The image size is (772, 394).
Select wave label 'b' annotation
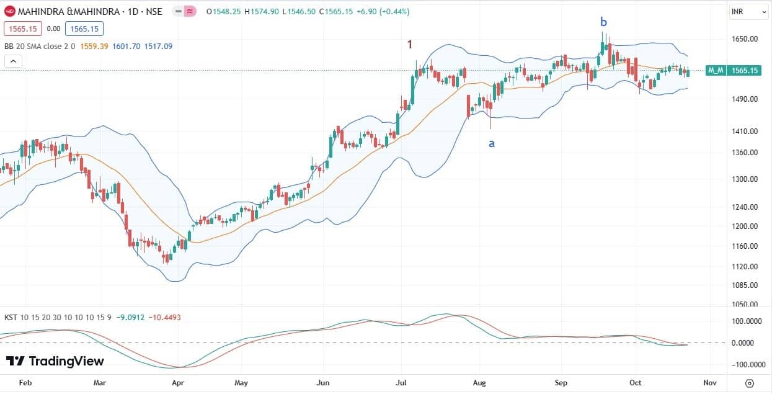click(x=603, y=22)
